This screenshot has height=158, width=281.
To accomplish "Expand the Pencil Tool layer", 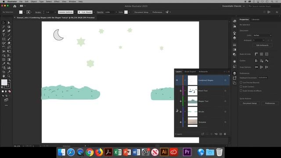I will [x=185, y=91].
